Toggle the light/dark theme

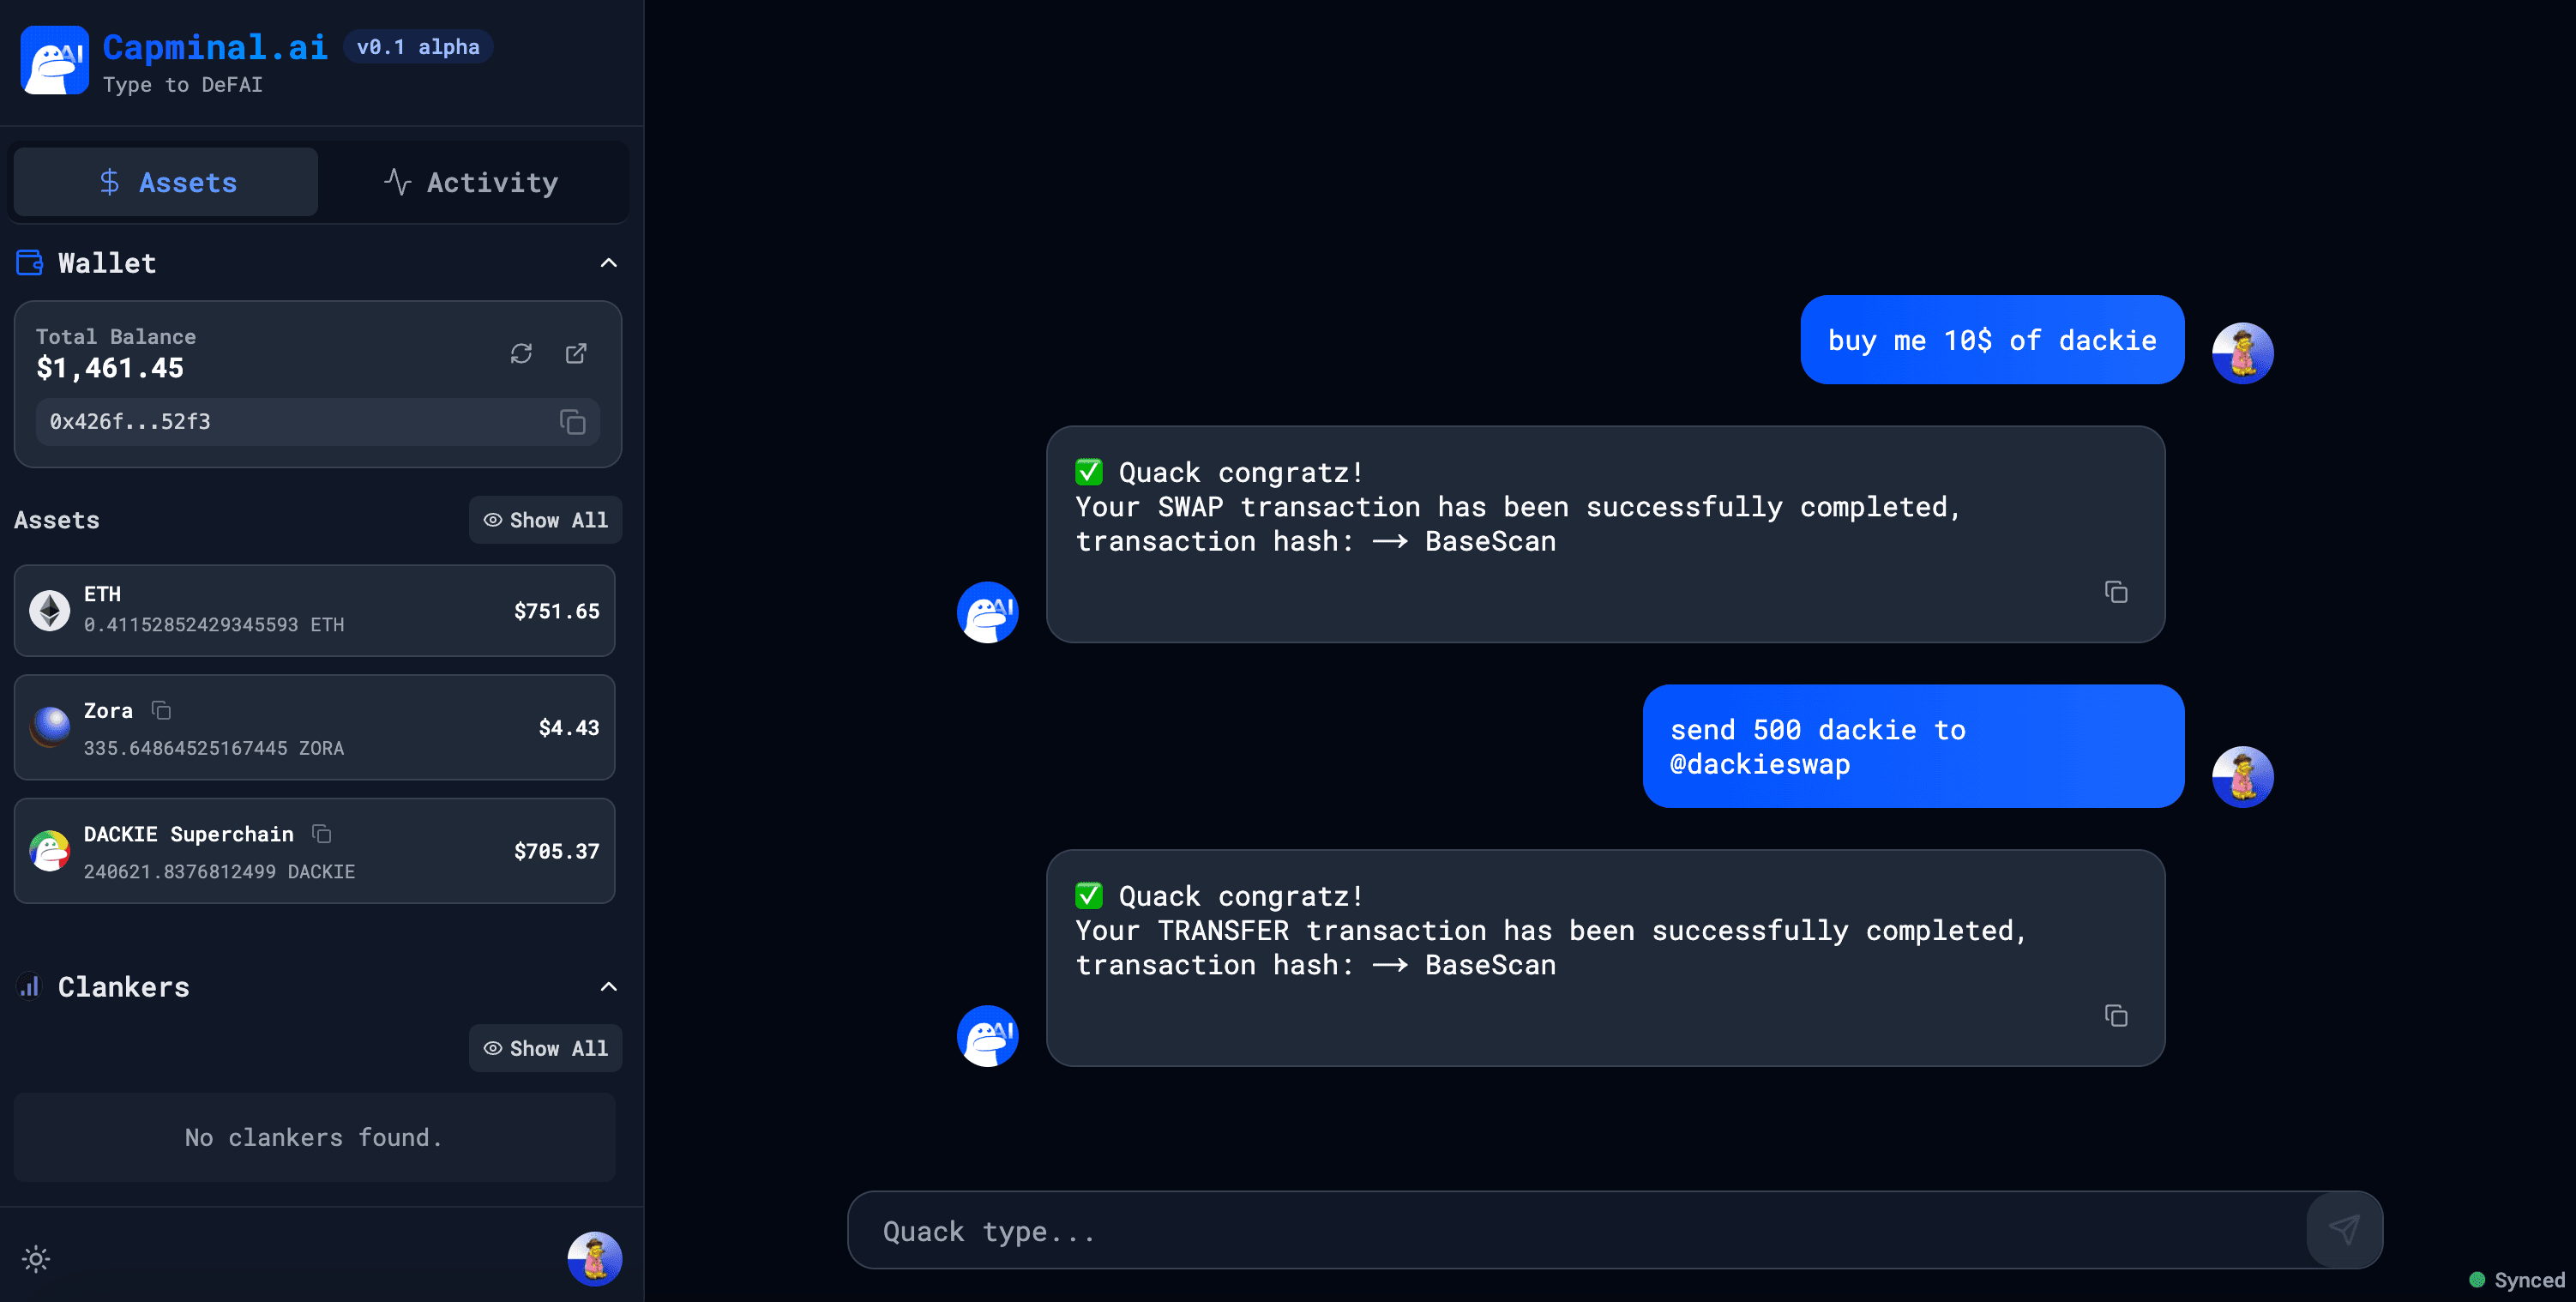(x=36, y=1258)
